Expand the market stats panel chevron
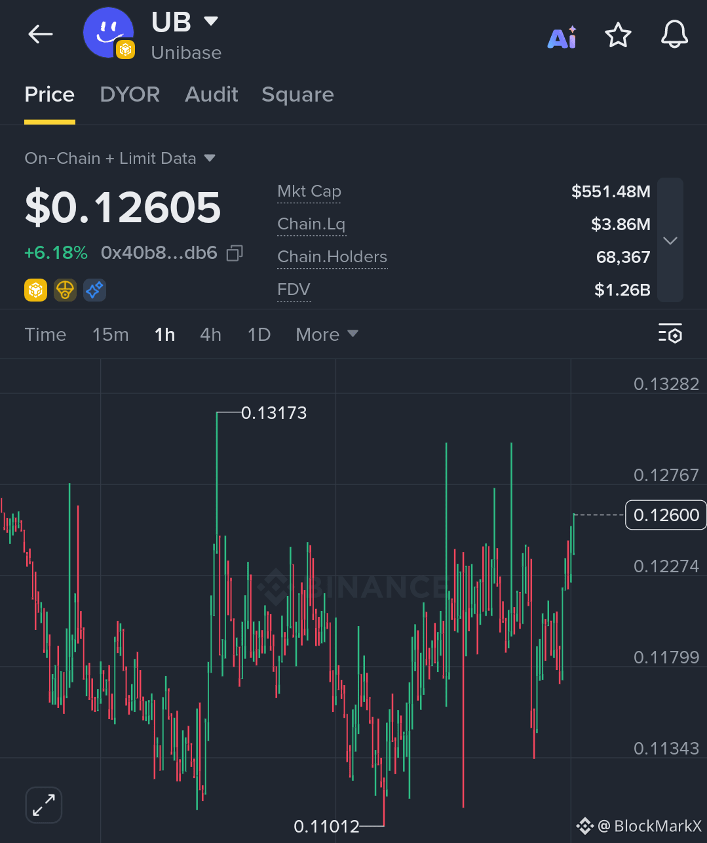The image size is (707, 843). (x=670, y=241)
